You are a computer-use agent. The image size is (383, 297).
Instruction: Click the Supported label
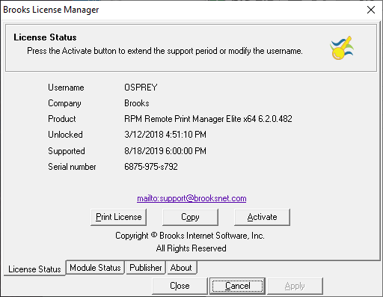point(67,151)
